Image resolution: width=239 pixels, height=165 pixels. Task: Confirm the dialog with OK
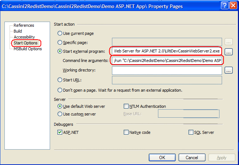(162, 157)
